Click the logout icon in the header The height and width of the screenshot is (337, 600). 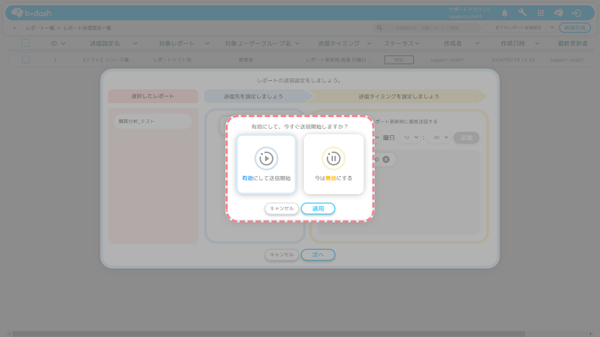coord(576,13)
